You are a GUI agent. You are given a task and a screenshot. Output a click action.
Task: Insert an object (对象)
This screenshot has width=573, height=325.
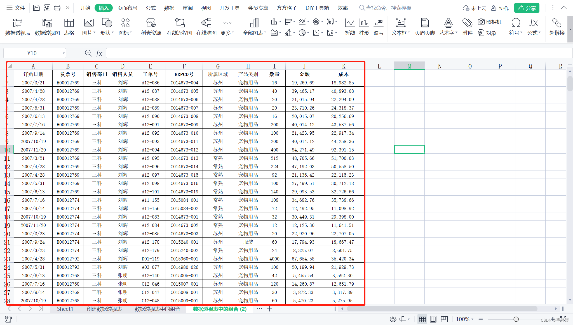tap(487, 33)
